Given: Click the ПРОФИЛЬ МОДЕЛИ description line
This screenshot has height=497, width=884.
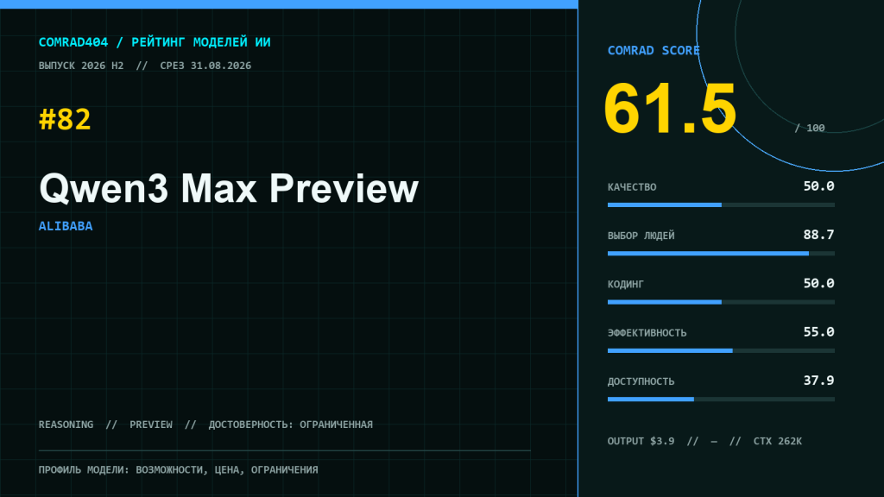Looking at the screenshot, I should click(178, 469).
